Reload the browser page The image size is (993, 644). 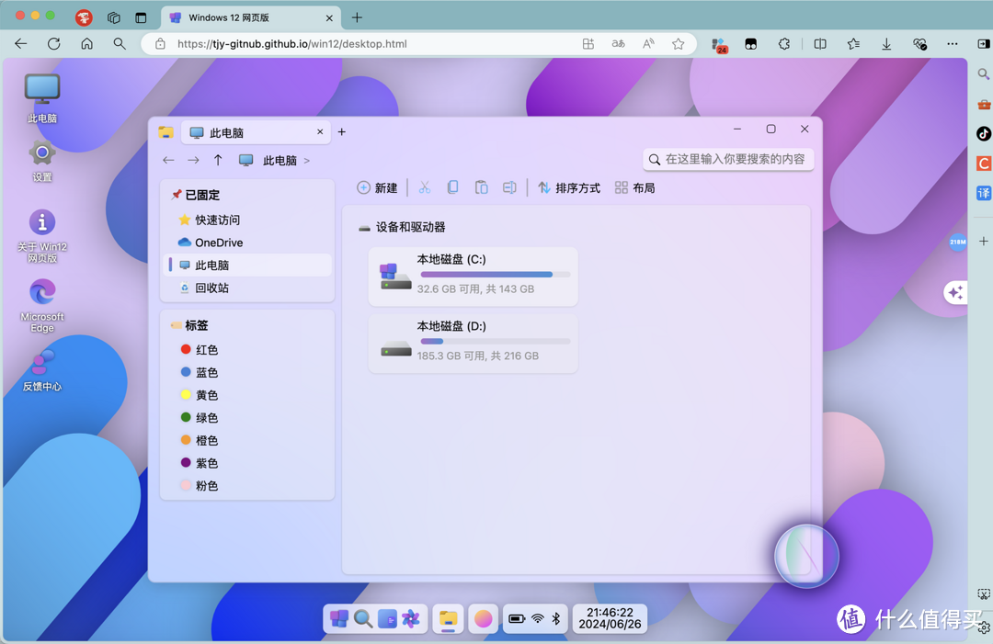(54, 44)
